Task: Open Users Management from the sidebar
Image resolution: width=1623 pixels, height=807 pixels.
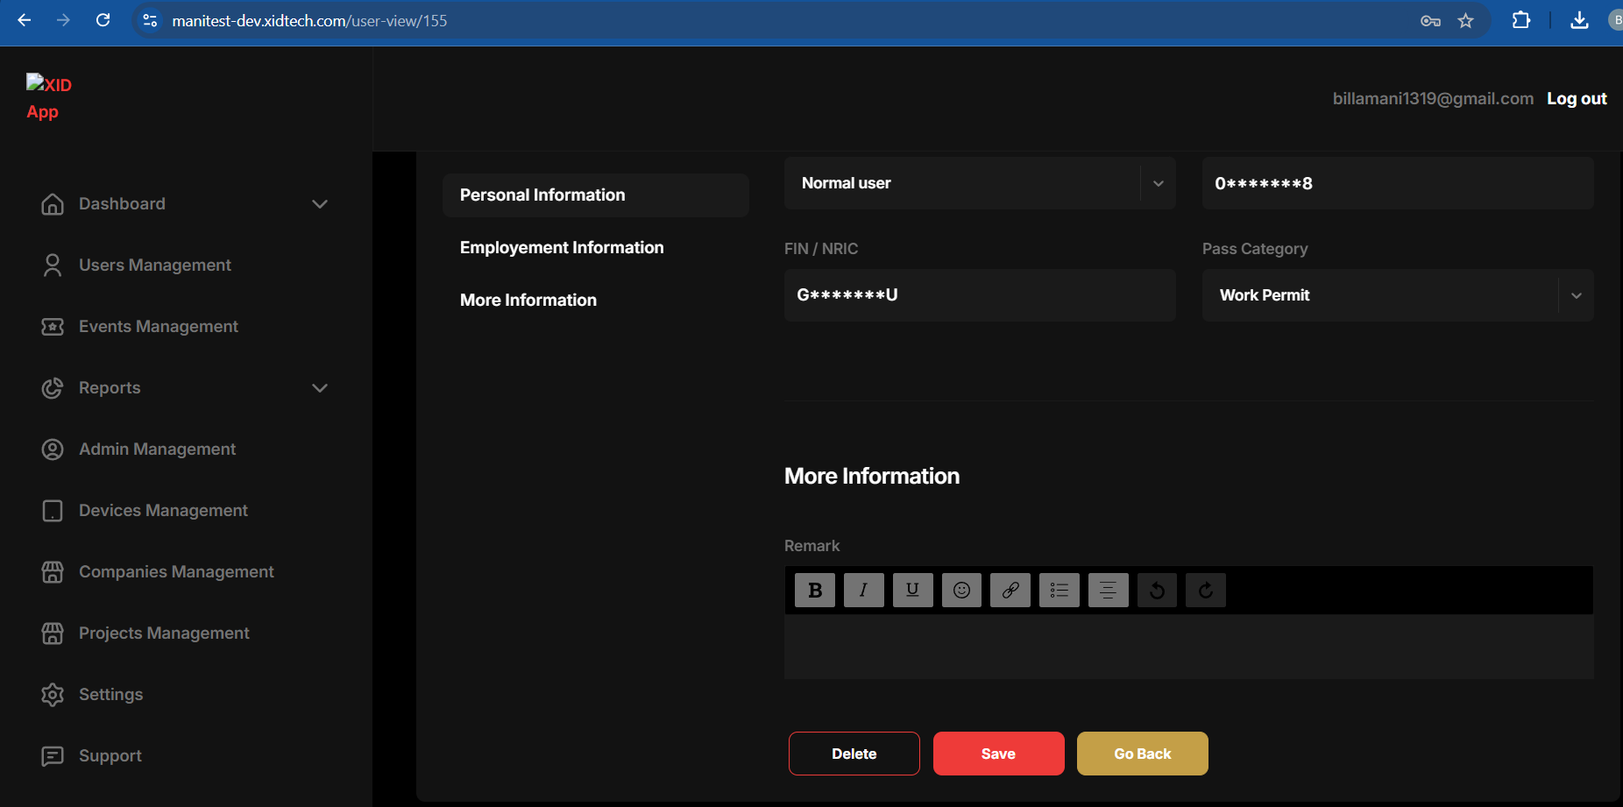Action: coord(155,265)
